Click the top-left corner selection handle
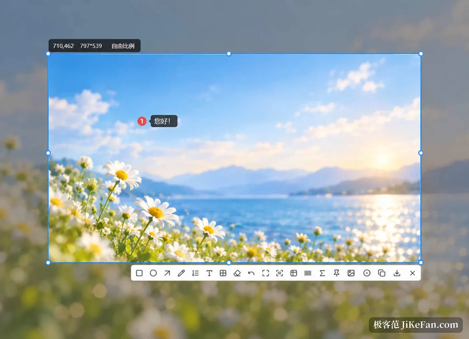 48,54
